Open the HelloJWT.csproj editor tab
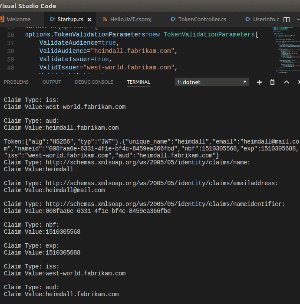The width and height of the screenshot is (300, 304). 131,20
